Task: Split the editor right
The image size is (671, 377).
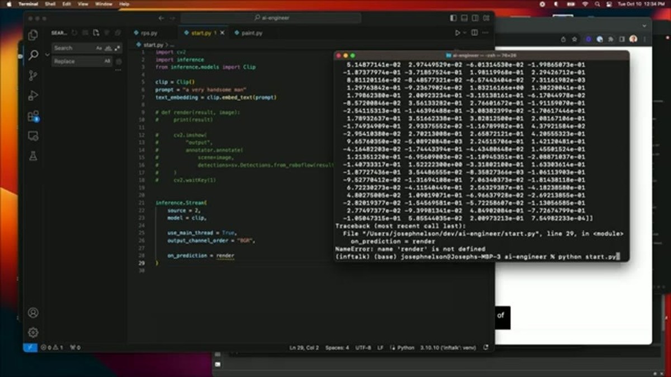Action: point(475,33)
